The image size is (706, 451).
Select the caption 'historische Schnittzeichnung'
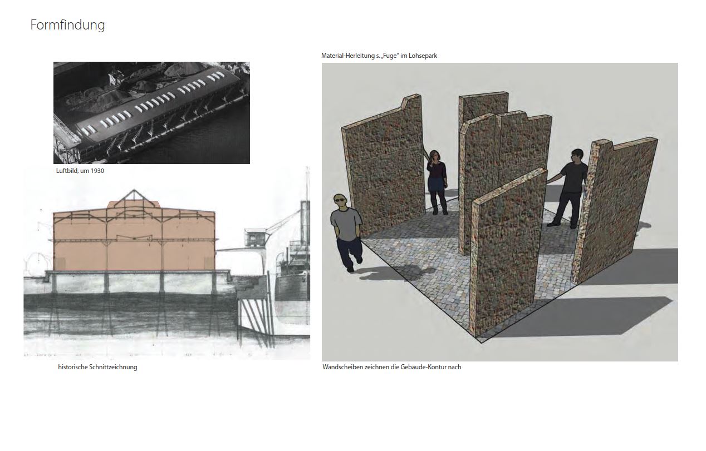click(97, 367)
